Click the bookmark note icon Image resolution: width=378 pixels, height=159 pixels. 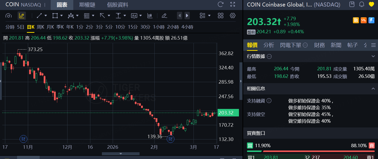pyautogui.click(x=352, y=4)
